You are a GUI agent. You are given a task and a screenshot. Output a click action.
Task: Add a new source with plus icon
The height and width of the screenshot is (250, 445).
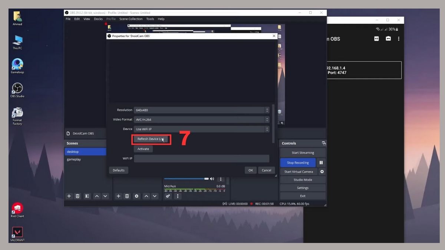pos(118,196)
